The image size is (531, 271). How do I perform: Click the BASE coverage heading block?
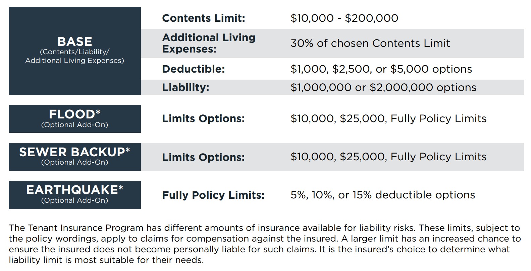coord(74,51)
